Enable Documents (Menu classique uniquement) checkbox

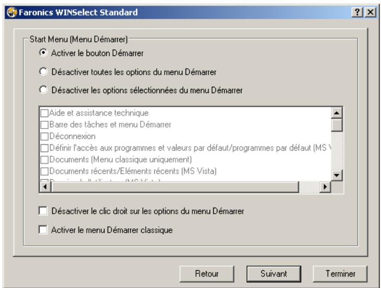coord(44,160)
